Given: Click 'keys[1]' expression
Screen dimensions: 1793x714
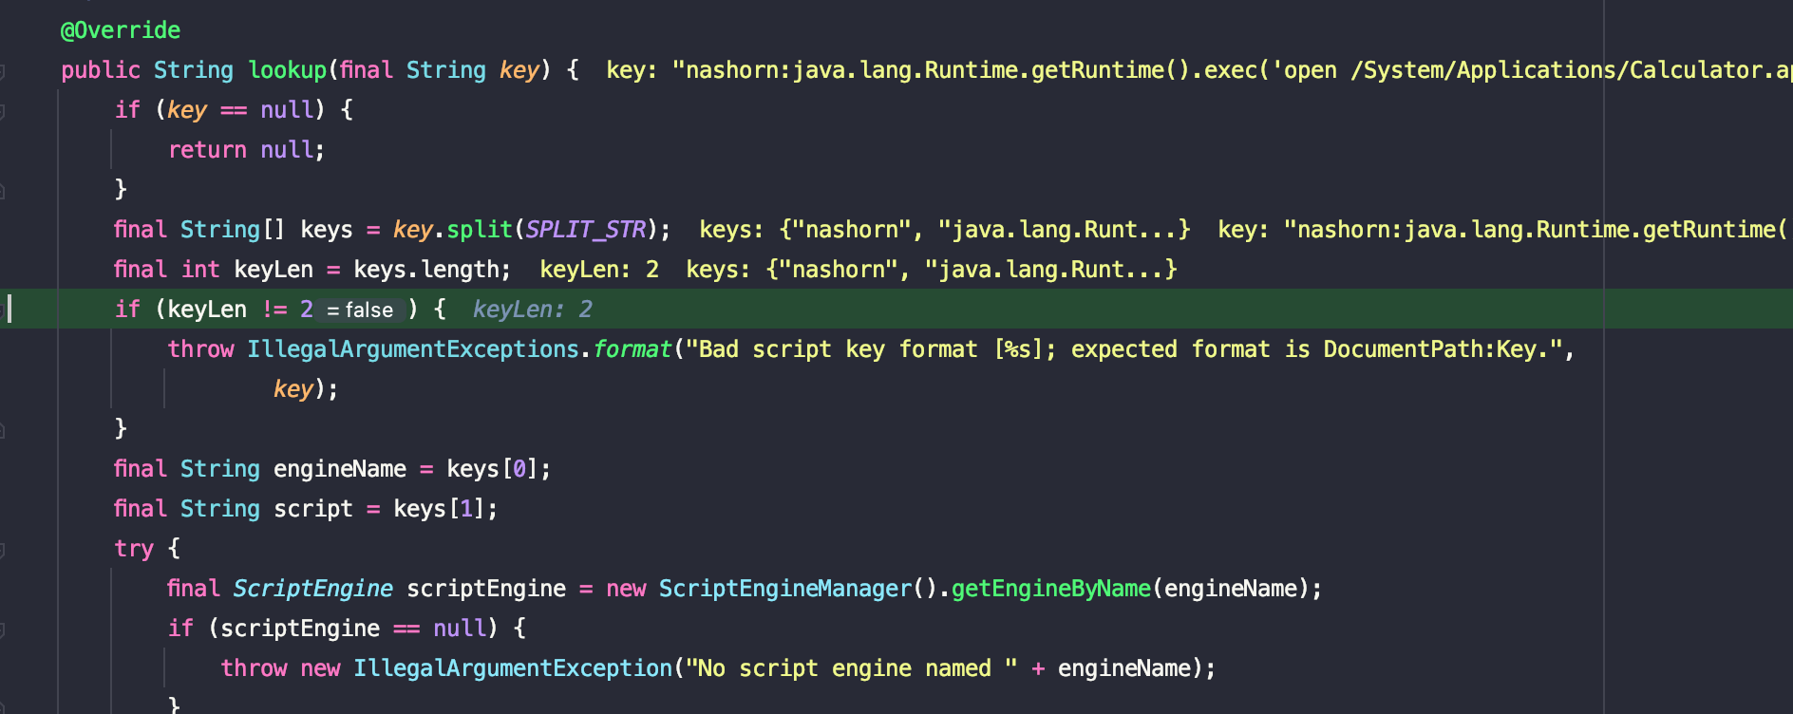Looking at the screenshot, I should [x=439, y=509].
